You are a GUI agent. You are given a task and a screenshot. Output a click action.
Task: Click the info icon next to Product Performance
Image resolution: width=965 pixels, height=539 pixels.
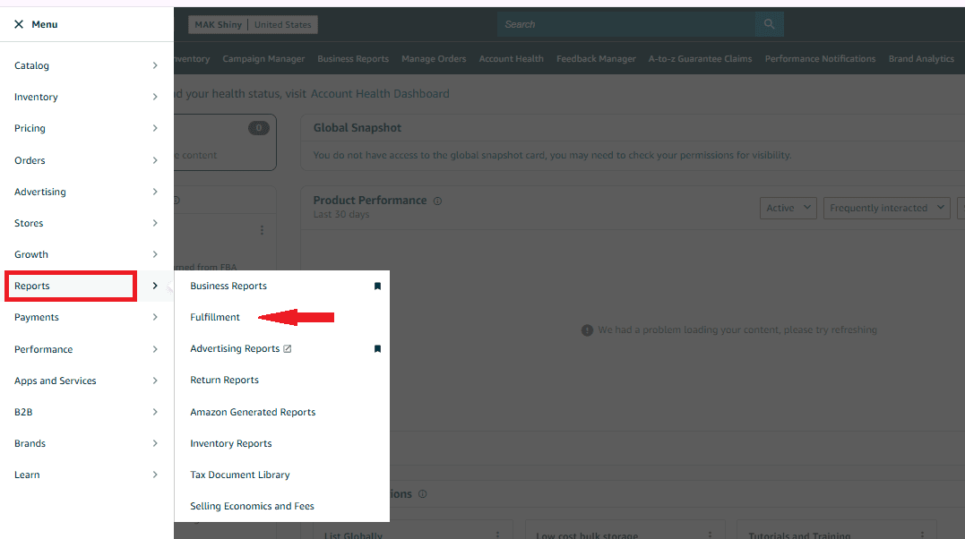(x=436, y=201)
